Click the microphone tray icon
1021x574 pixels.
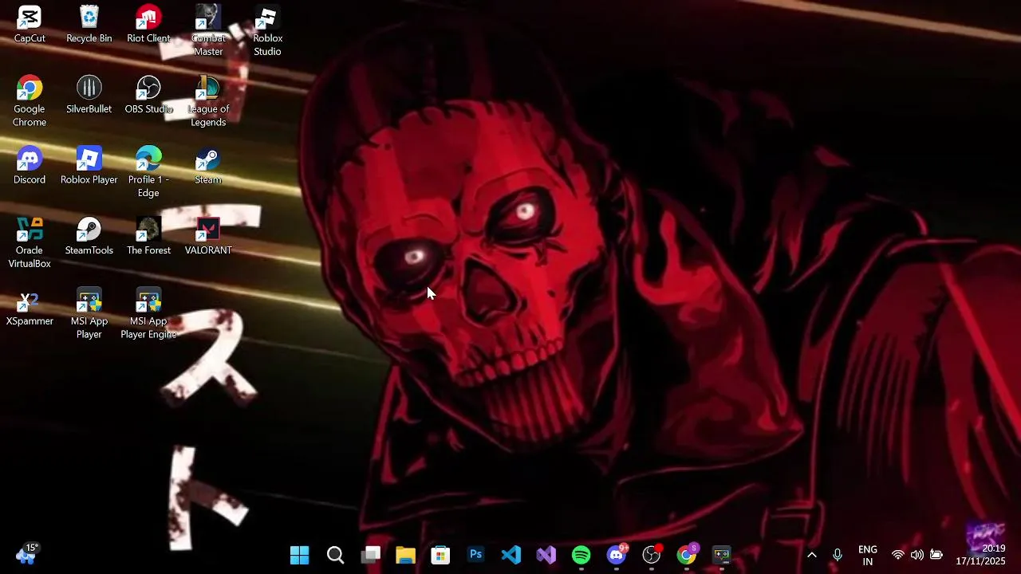tap(838, 555)
